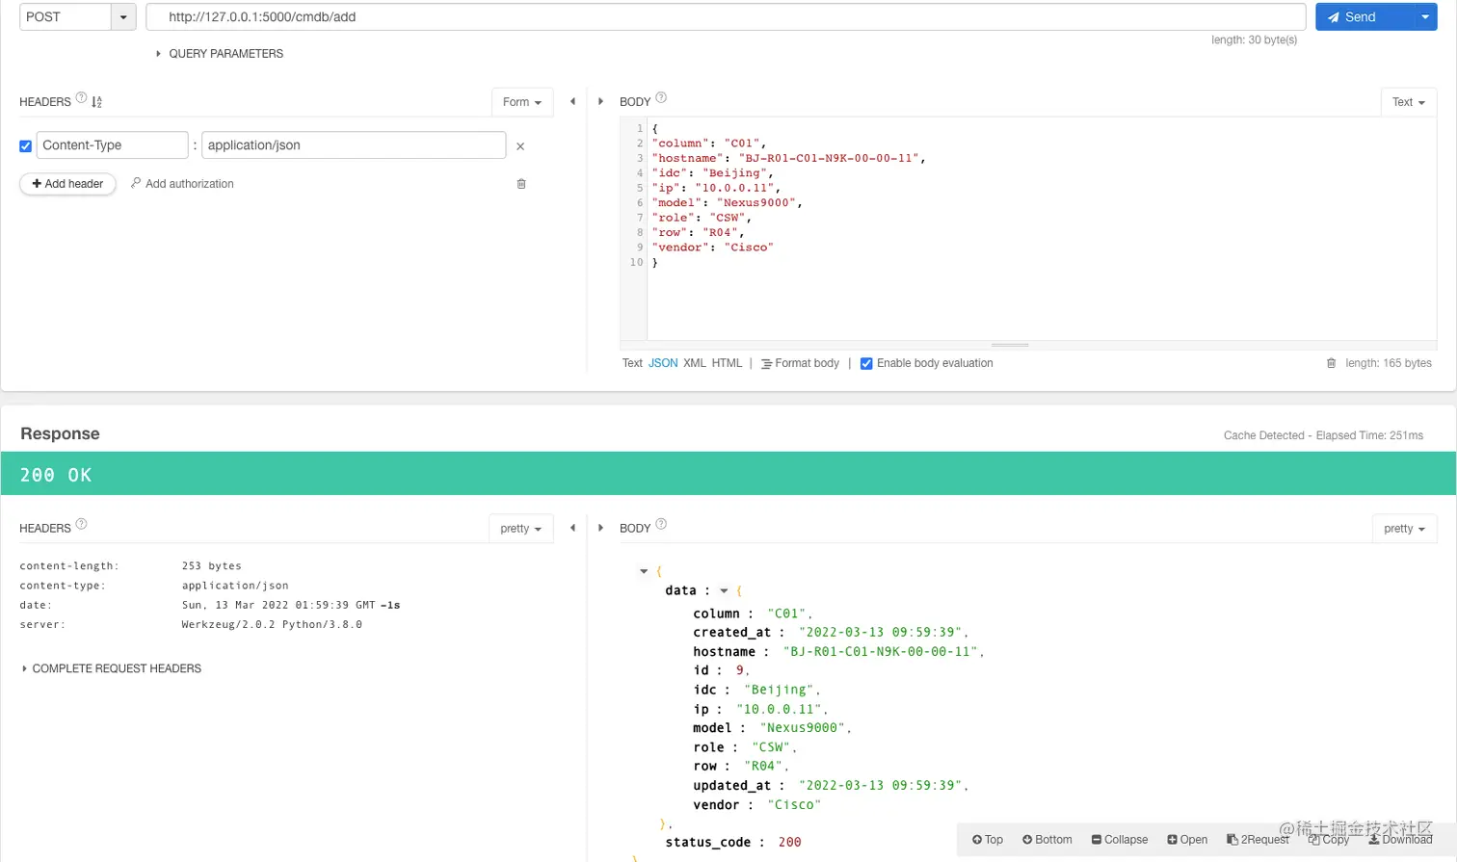Switch body format to Text
Viewport: 1457px width, 862px height.
(632, 363)
